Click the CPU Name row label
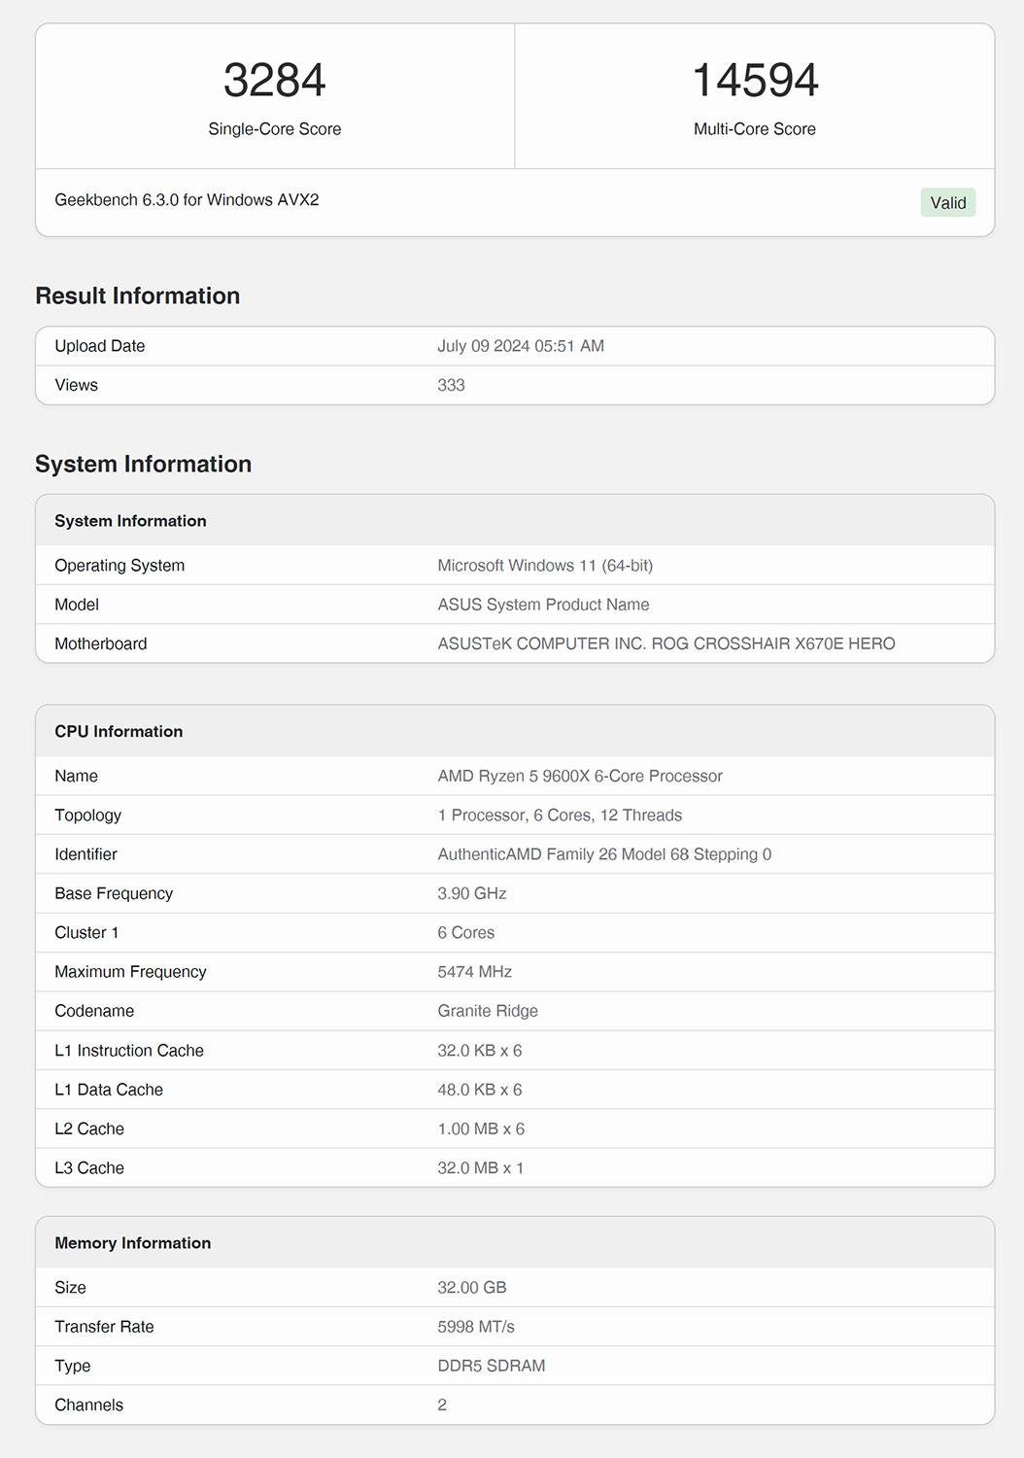The height and width of the screenshot is (1458, 1024). 77,776
